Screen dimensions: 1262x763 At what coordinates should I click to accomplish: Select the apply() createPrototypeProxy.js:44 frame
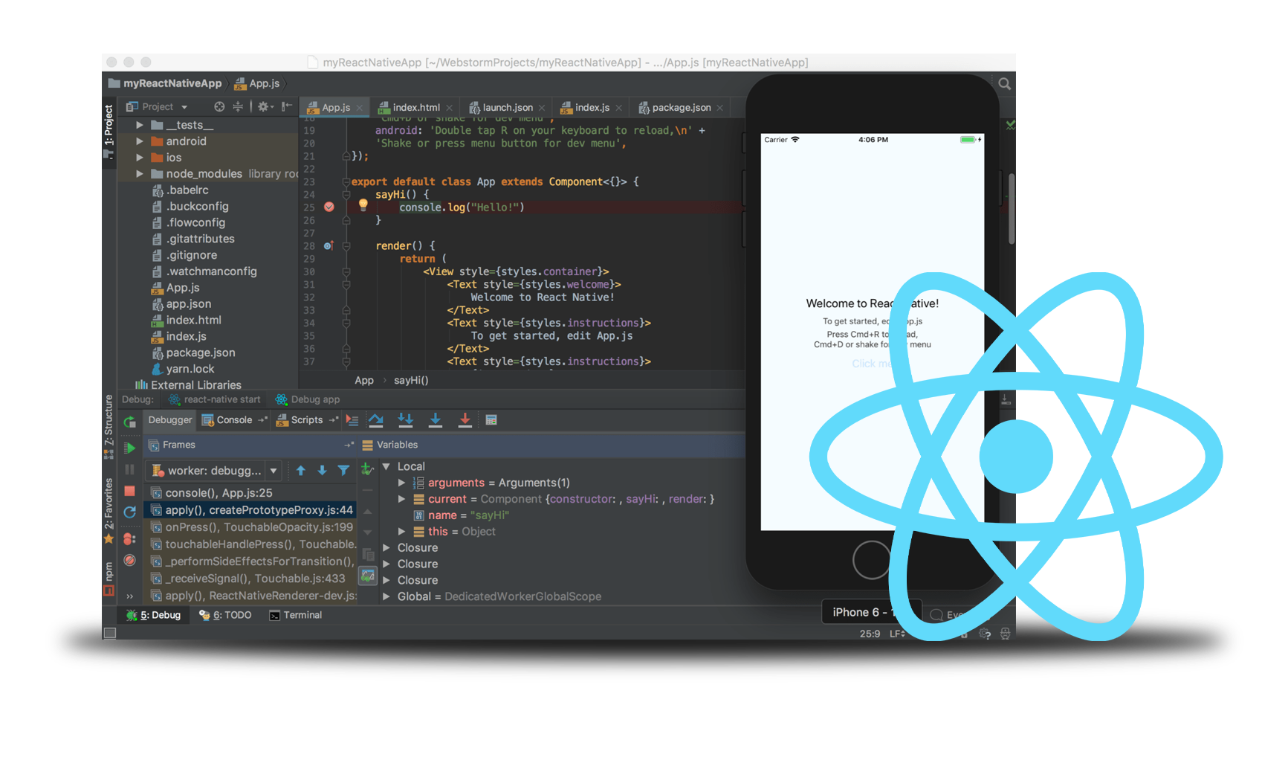[x=253, y=509]
